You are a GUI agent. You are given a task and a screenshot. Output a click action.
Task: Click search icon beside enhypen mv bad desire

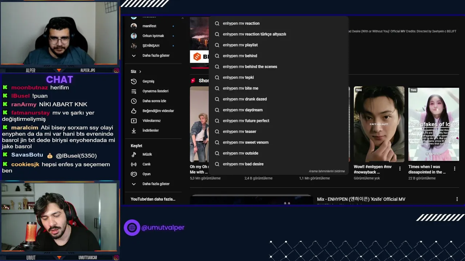click(x=217, y=164)
